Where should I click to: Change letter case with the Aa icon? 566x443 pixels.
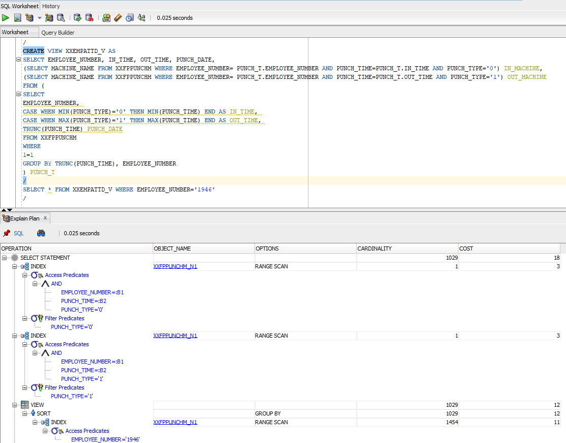click(142, 18)
